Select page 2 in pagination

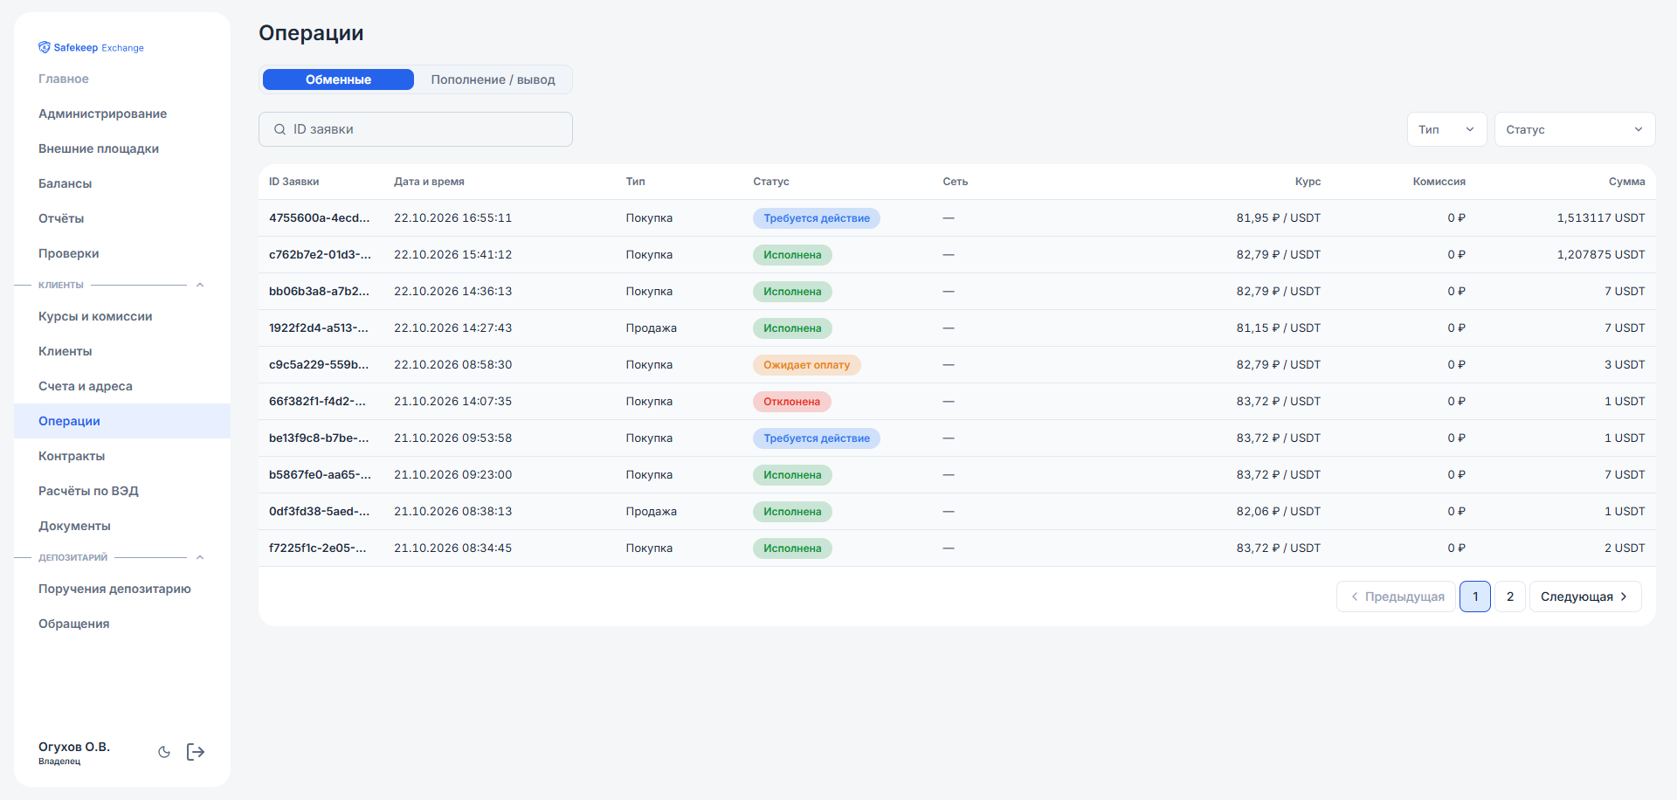1510,597
